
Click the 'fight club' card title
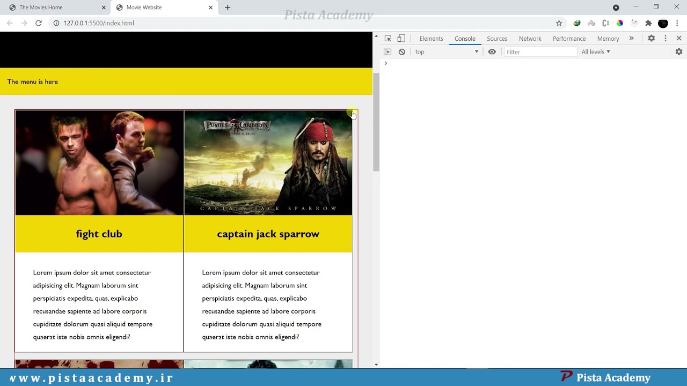(x=99, y=234)
